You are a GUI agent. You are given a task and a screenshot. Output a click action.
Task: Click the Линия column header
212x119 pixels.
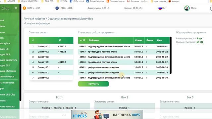pos(149,40)
